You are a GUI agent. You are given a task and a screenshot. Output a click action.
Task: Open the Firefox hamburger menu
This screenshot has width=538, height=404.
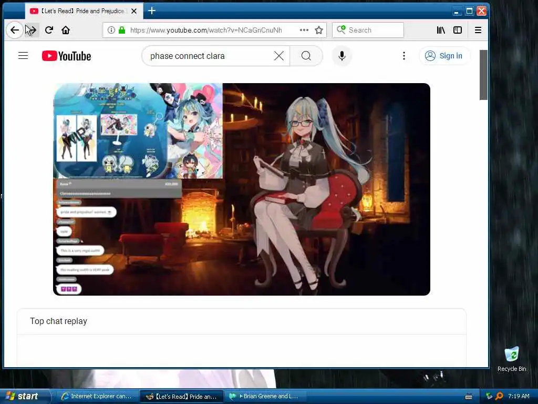478,30
